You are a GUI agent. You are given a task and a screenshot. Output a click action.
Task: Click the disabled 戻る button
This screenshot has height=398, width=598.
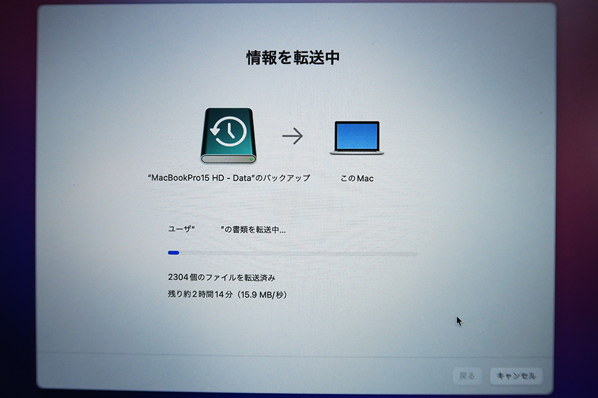click(x=467, y=376)
